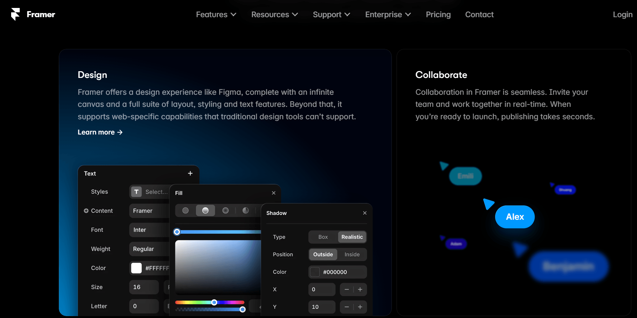This screenshot has width=637, height=318.
Task: Click the shadow Y value field
Action: coord(322,307)
